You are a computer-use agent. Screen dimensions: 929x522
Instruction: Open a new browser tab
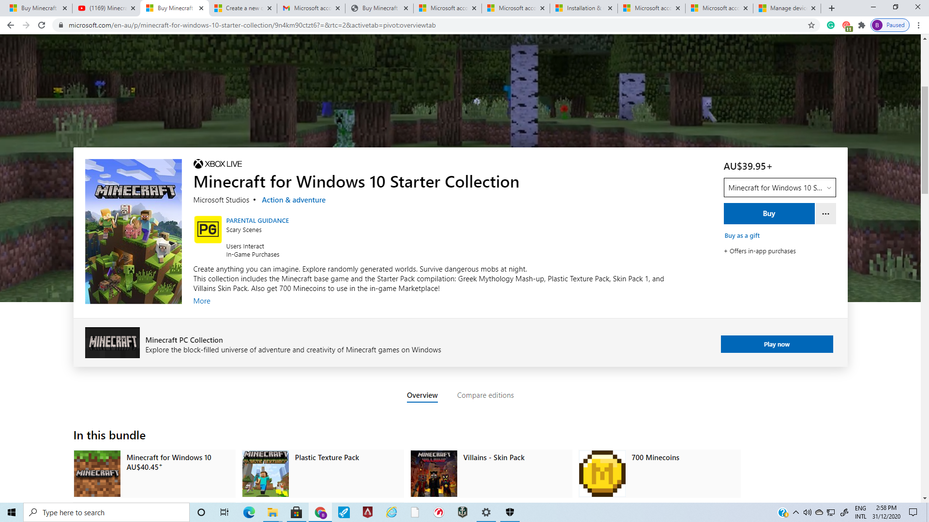tap(832, 8)
